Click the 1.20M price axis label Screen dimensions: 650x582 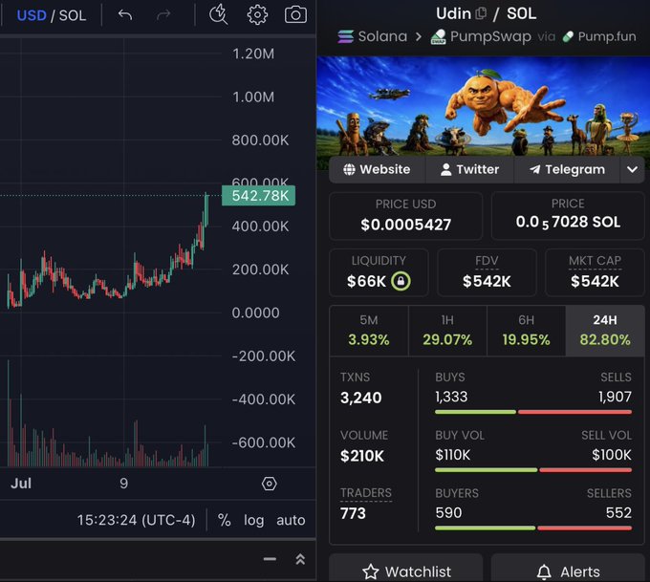coord(253,54)
